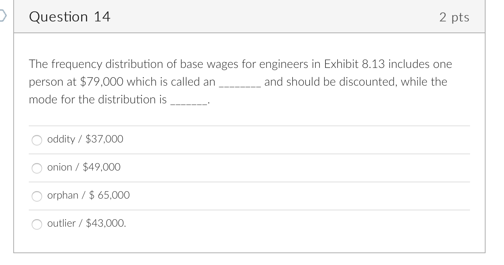Click the chevron icon left of the question panel
504x265 pixels.
click(x=3, y=15)
